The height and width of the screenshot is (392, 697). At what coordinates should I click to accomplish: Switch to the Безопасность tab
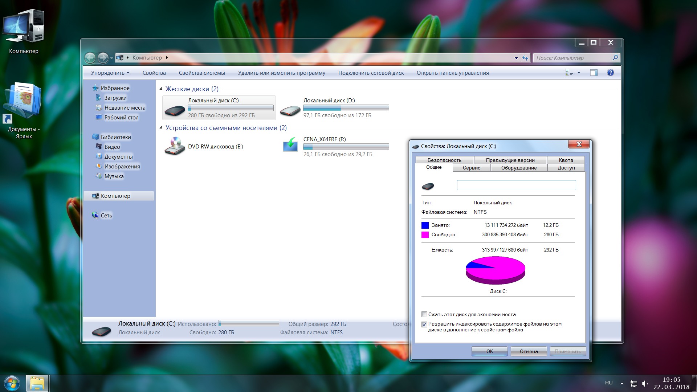pyautogui.click(x=444, y=160)
